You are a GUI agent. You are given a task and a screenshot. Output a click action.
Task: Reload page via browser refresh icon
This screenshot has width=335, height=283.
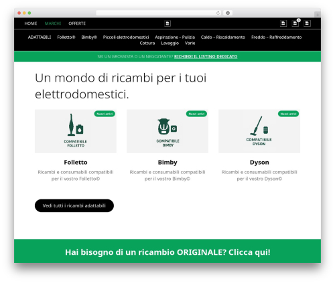(218, 13)
